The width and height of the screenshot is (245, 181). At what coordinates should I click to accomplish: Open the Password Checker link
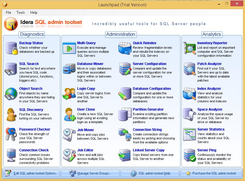(35, 129)
